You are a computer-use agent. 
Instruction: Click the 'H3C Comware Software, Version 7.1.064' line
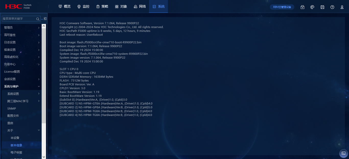pyautogui.click(x=99, y=23)
